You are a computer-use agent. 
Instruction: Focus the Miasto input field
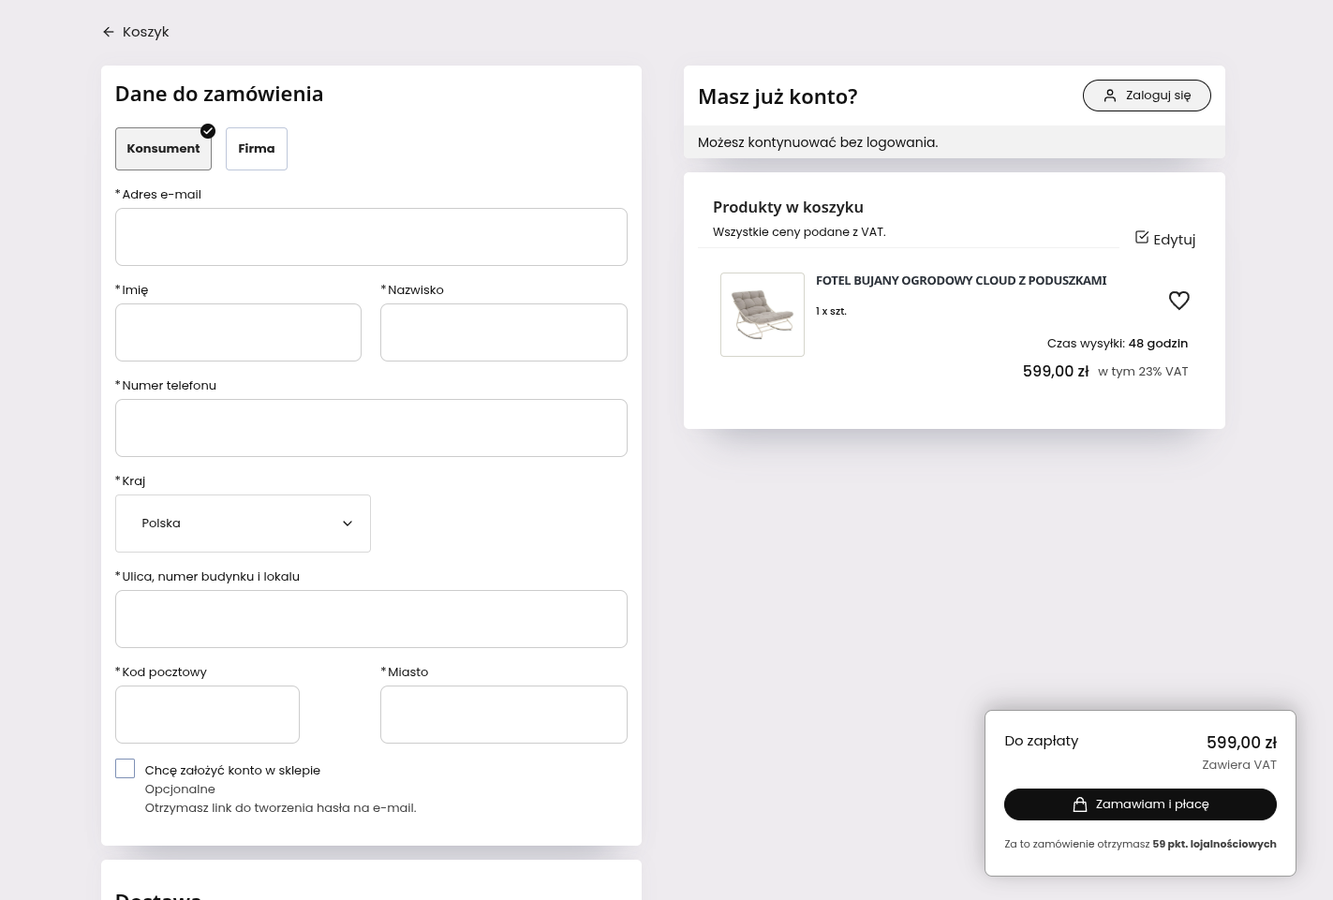pos(504,715)
